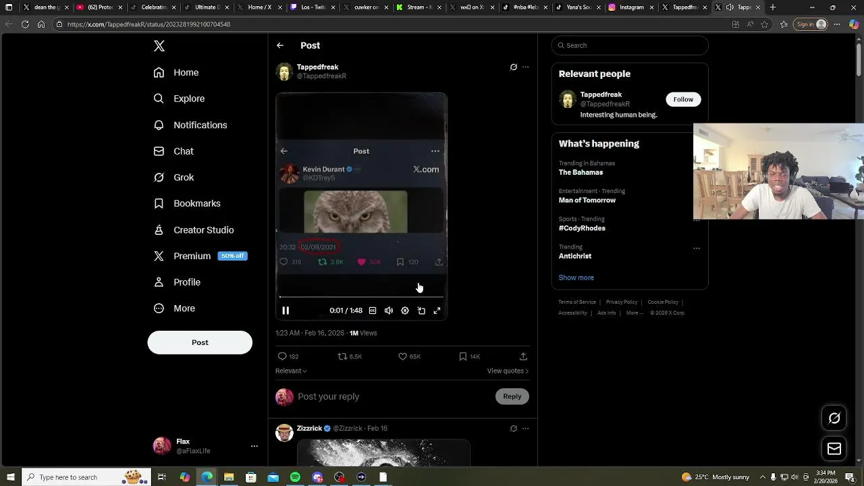
Task: Click the Search input box
Action: pyautogui.click(x=630, y=45)
